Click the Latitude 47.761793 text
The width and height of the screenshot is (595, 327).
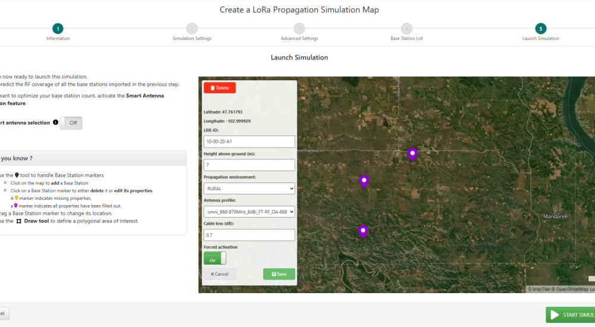click(x=223, y=112)
